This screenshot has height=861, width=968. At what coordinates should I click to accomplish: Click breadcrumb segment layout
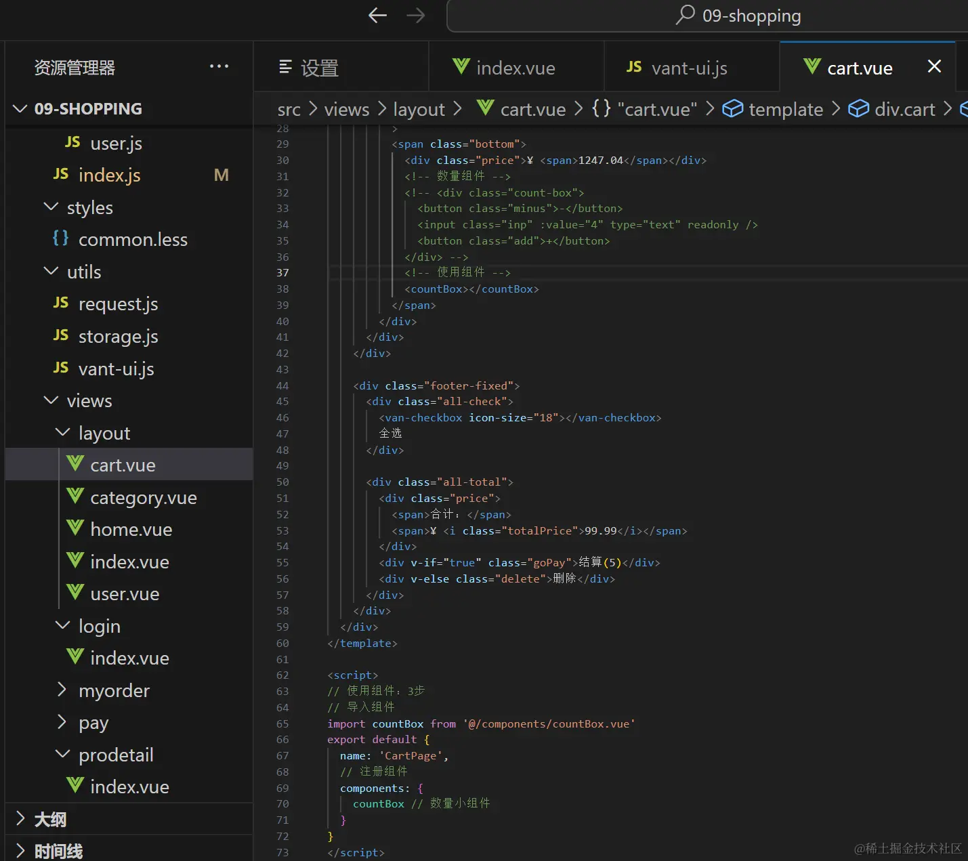(419, 109)
